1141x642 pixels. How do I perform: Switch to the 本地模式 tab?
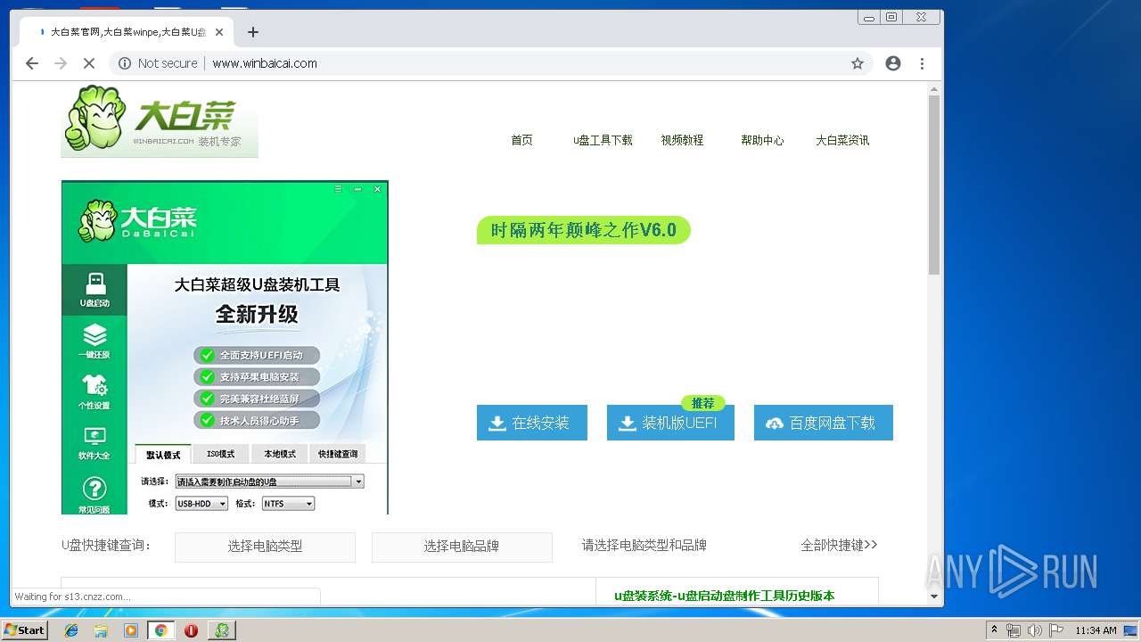tap(279, 454)
